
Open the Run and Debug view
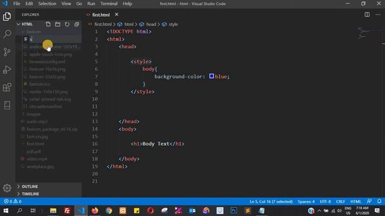point(7,70)
